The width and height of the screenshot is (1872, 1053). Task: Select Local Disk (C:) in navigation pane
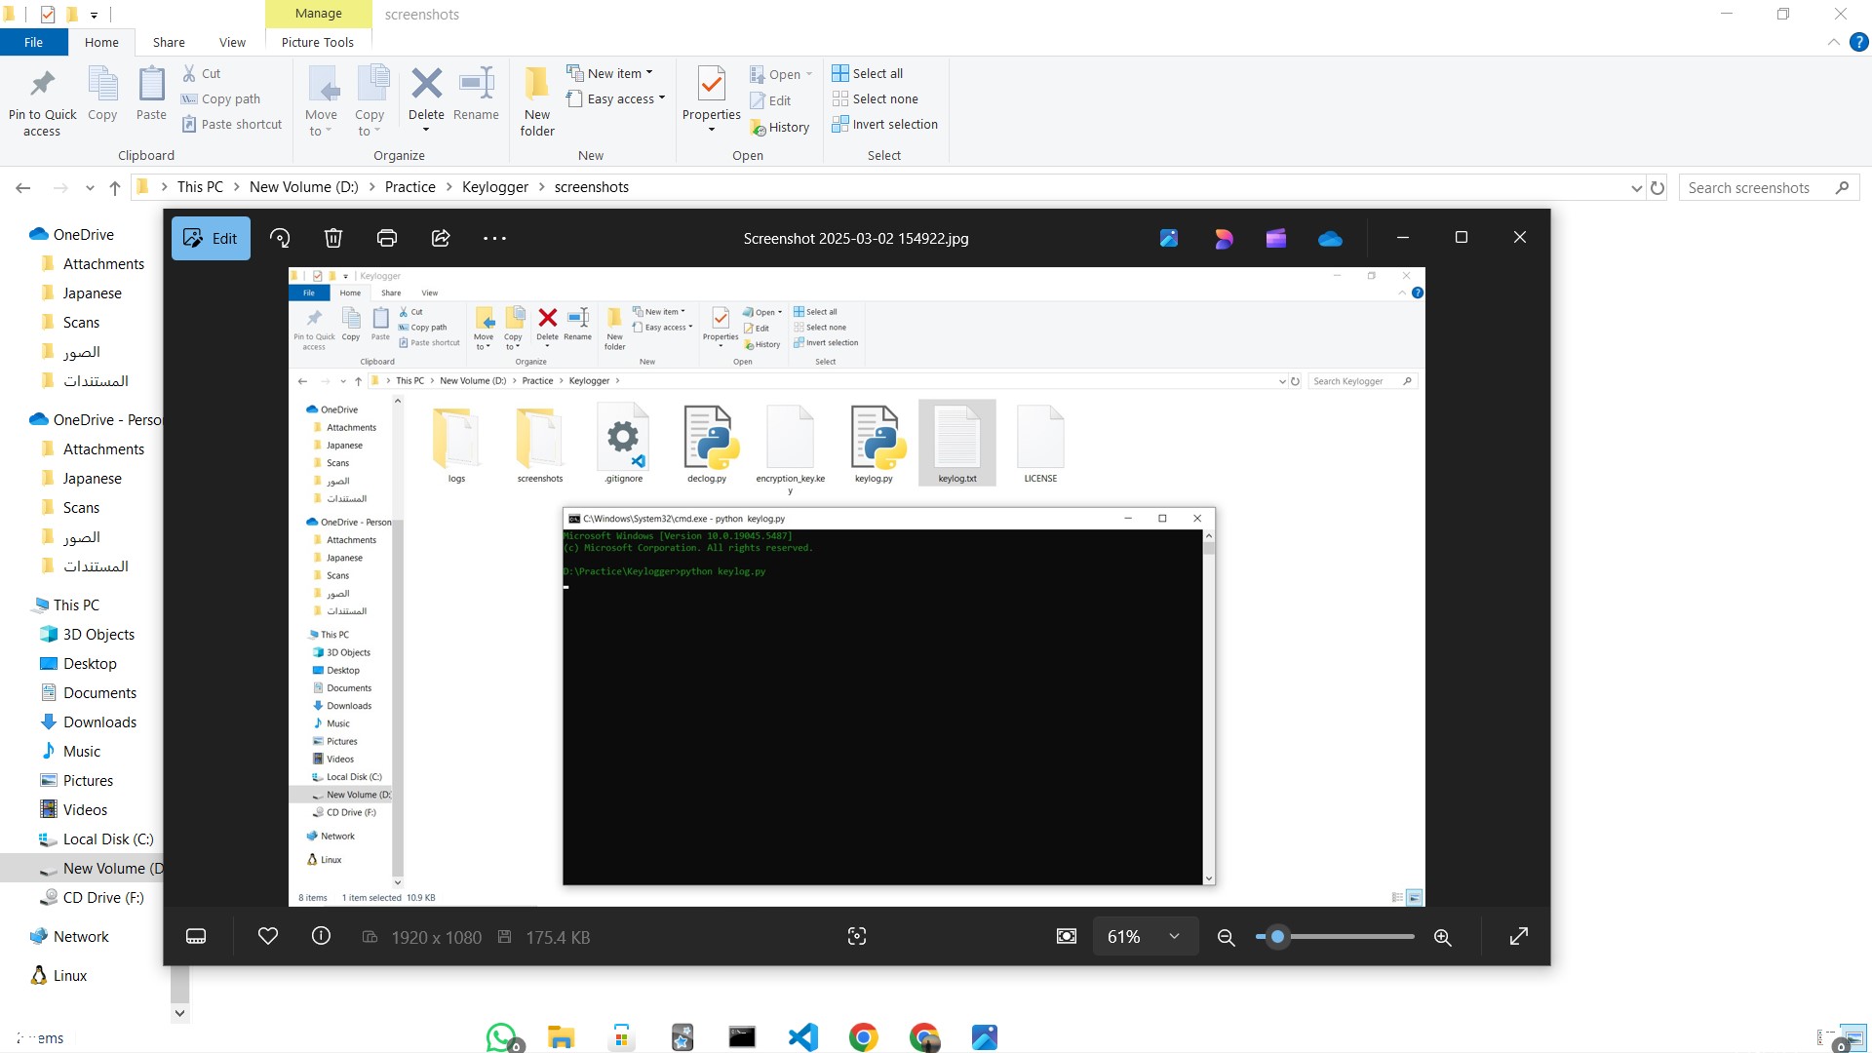click(96, 838)
